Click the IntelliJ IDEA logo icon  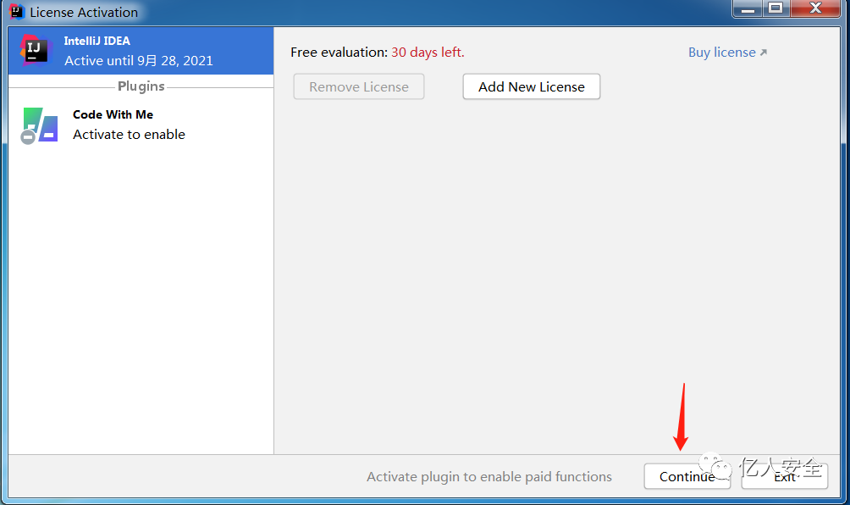click(35, 51)
